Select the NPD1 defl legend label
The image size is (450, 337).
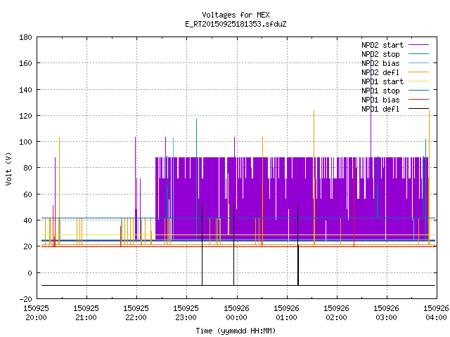380,109
